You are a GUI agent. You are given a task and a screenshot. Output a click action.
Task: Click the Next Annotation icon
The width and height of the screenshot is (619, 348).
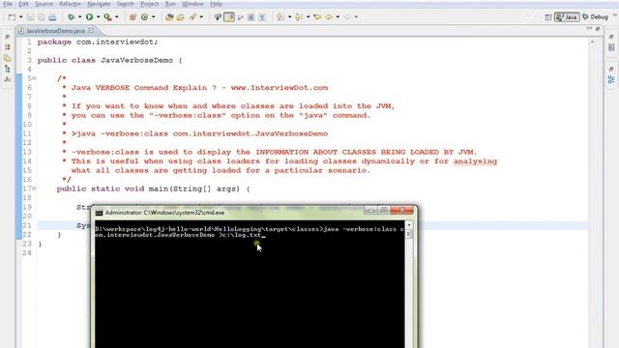pyautogui.click(x=280, y=17)
